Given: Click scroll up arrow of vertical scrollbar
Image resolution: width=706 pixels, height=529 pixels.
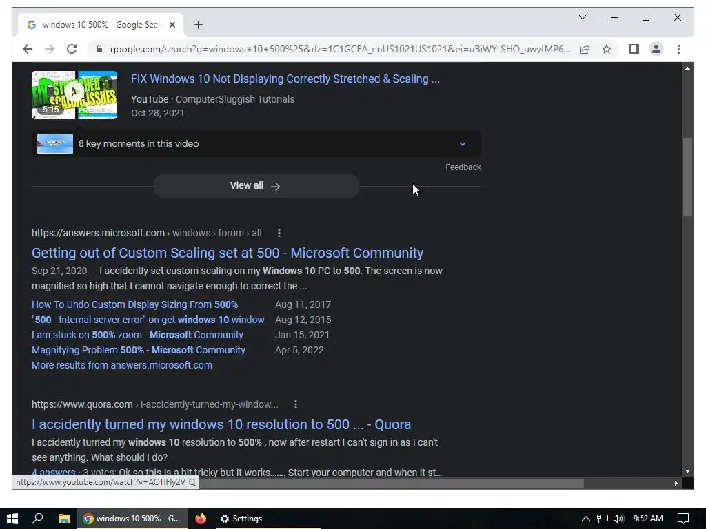Looking at the screenshot, I should (687, 68).
